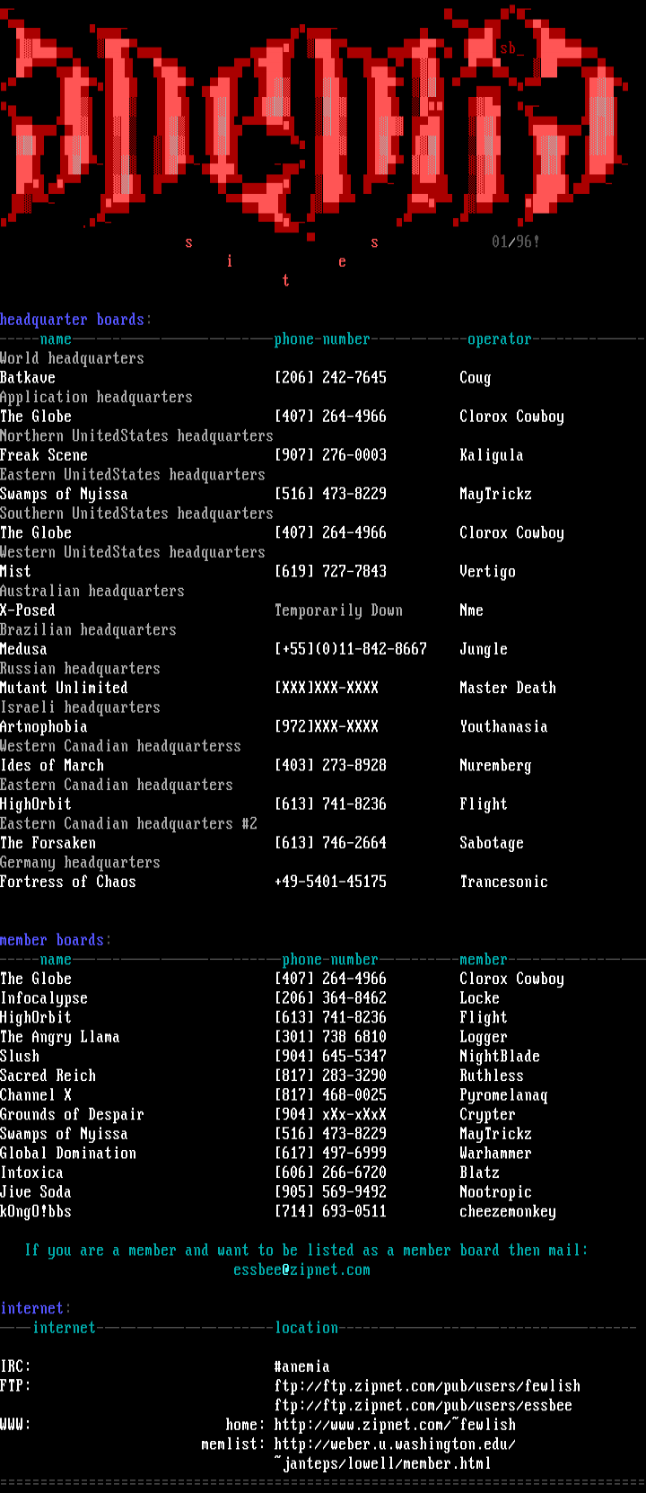Click the essbee@zipnet.com email address

click(301, 1269)
